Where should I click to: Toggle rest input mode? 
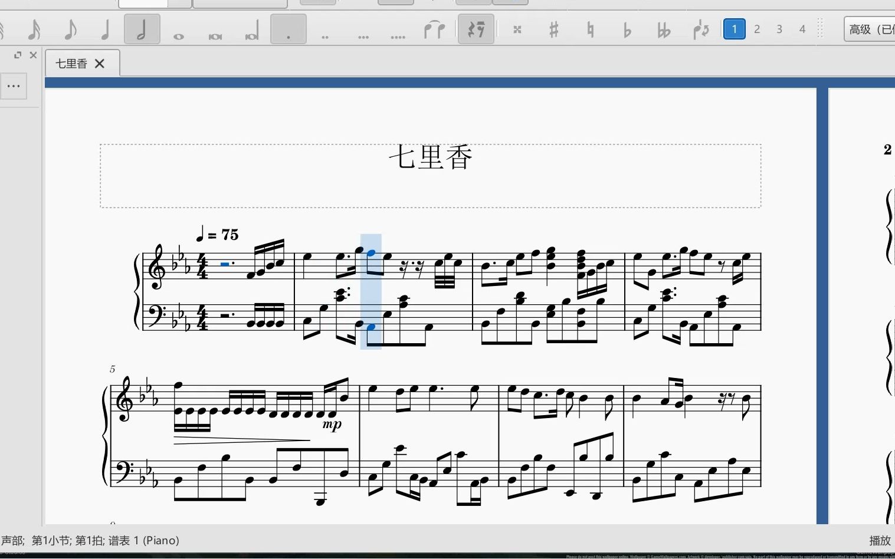[x=476, y=29]
